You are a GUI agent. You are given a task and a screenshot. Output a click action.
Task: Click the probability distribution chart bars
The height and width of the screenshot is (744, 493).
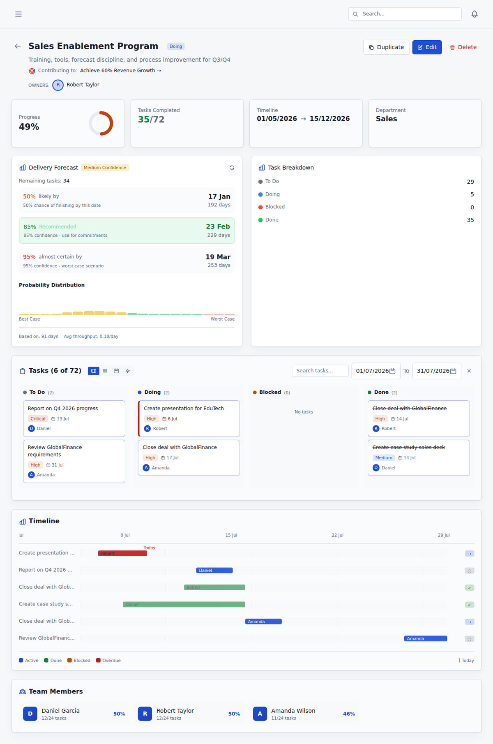point(127,313)
